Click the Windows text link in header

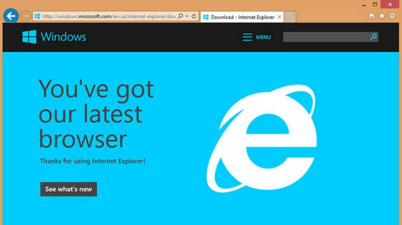pyautogui.click(x=63, y=37)
